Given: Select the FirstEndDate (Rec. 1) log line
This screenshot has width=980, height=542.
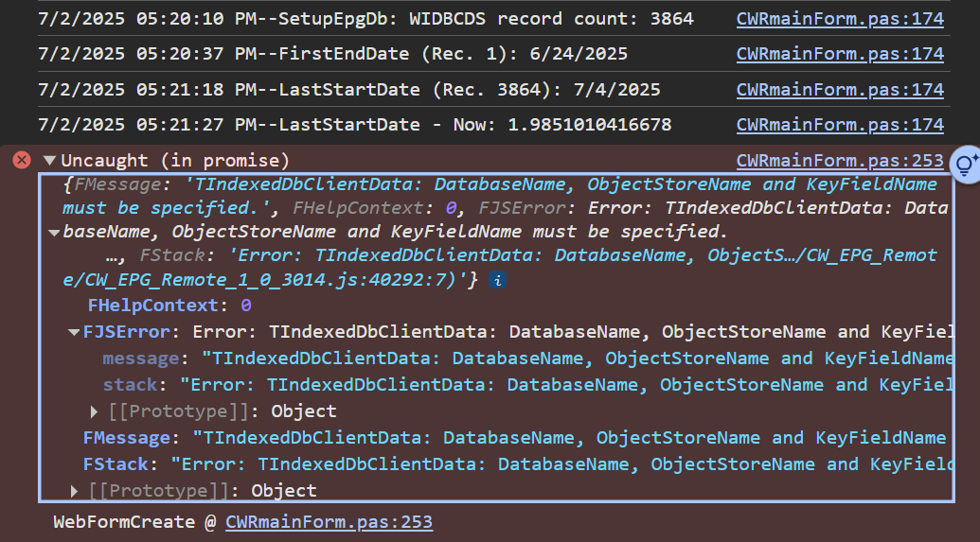Looking at the screenshot, I should pyautogui.click(x=332, y=54).
